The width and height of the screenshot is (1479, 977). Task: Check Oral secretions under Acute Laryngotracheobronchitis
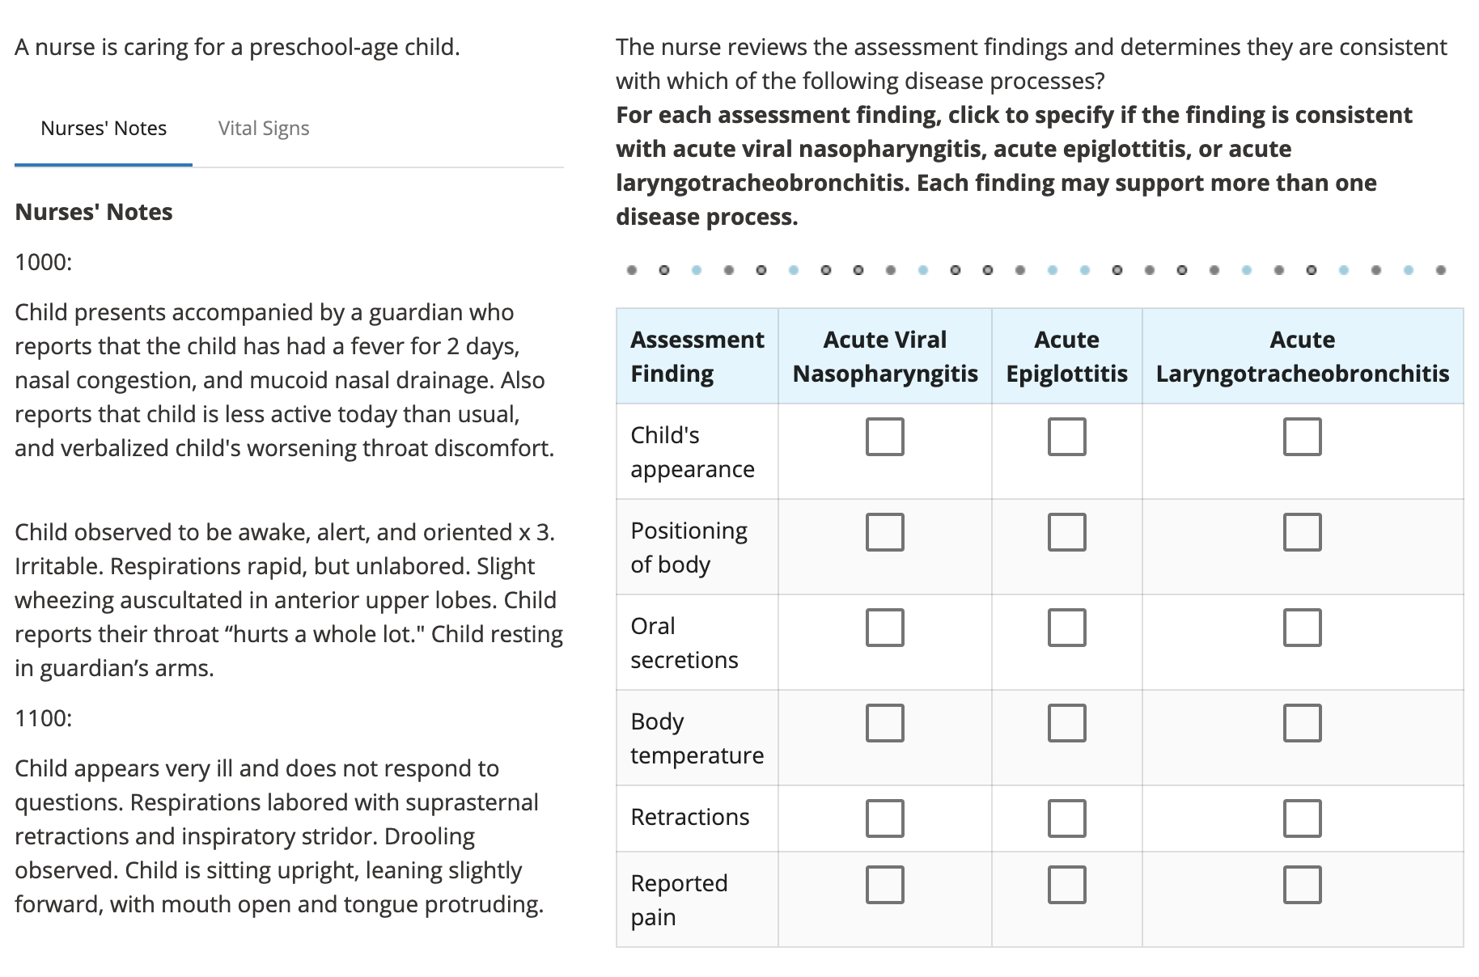1303,628
